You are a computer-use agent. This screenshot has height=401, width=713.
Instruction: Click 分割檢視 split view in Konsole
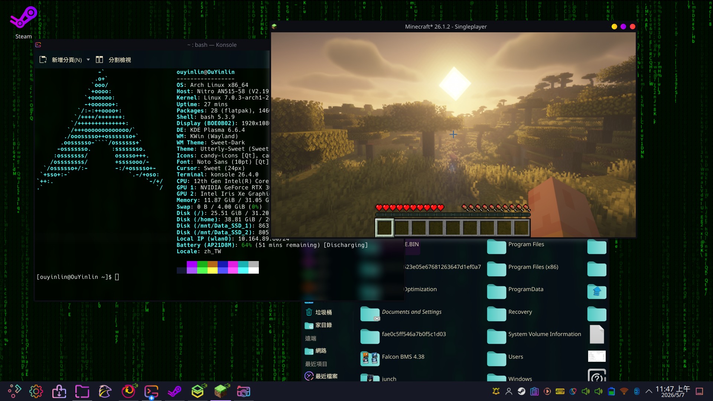pos(114,60)
